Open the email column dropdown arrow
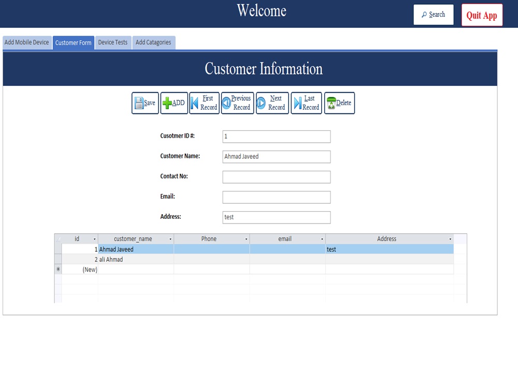 pos(322,239)
